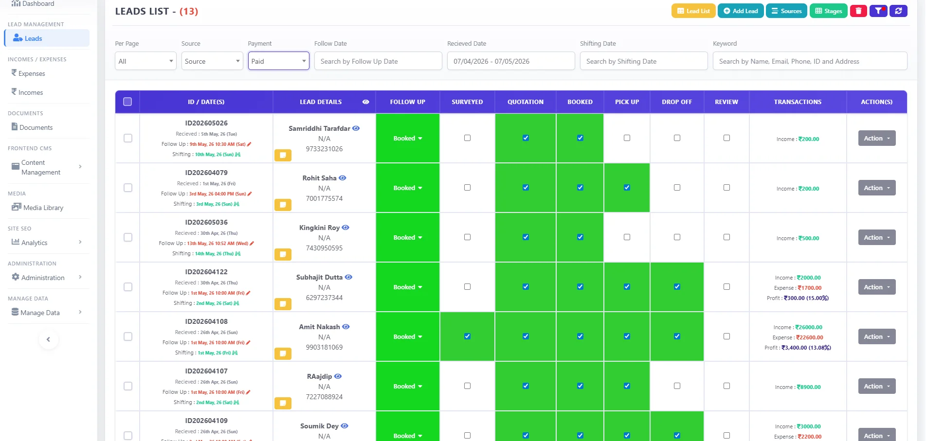Viewport: 926px width, 441px height.
Task: Open the Dashboard sidebar item
Action: 33,4
